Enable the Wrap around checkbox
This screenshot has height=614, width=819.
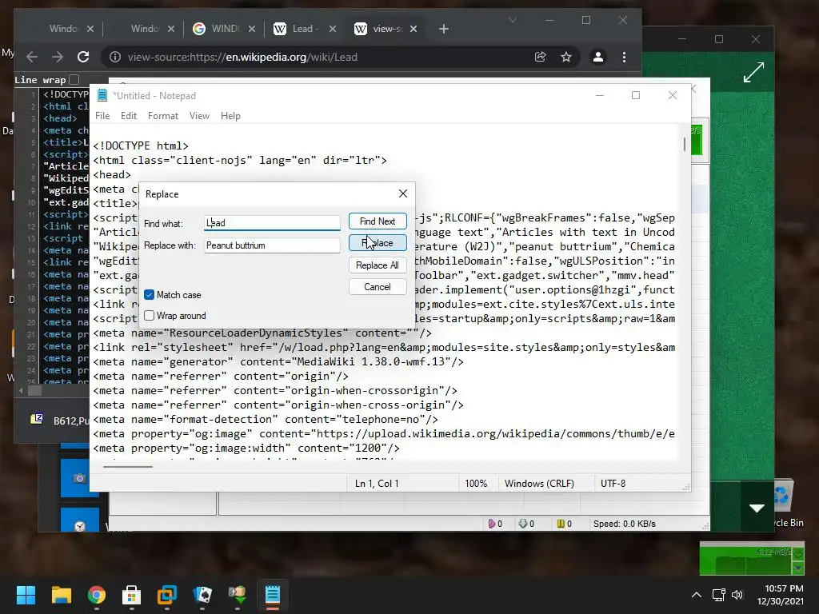coord(150,316)
